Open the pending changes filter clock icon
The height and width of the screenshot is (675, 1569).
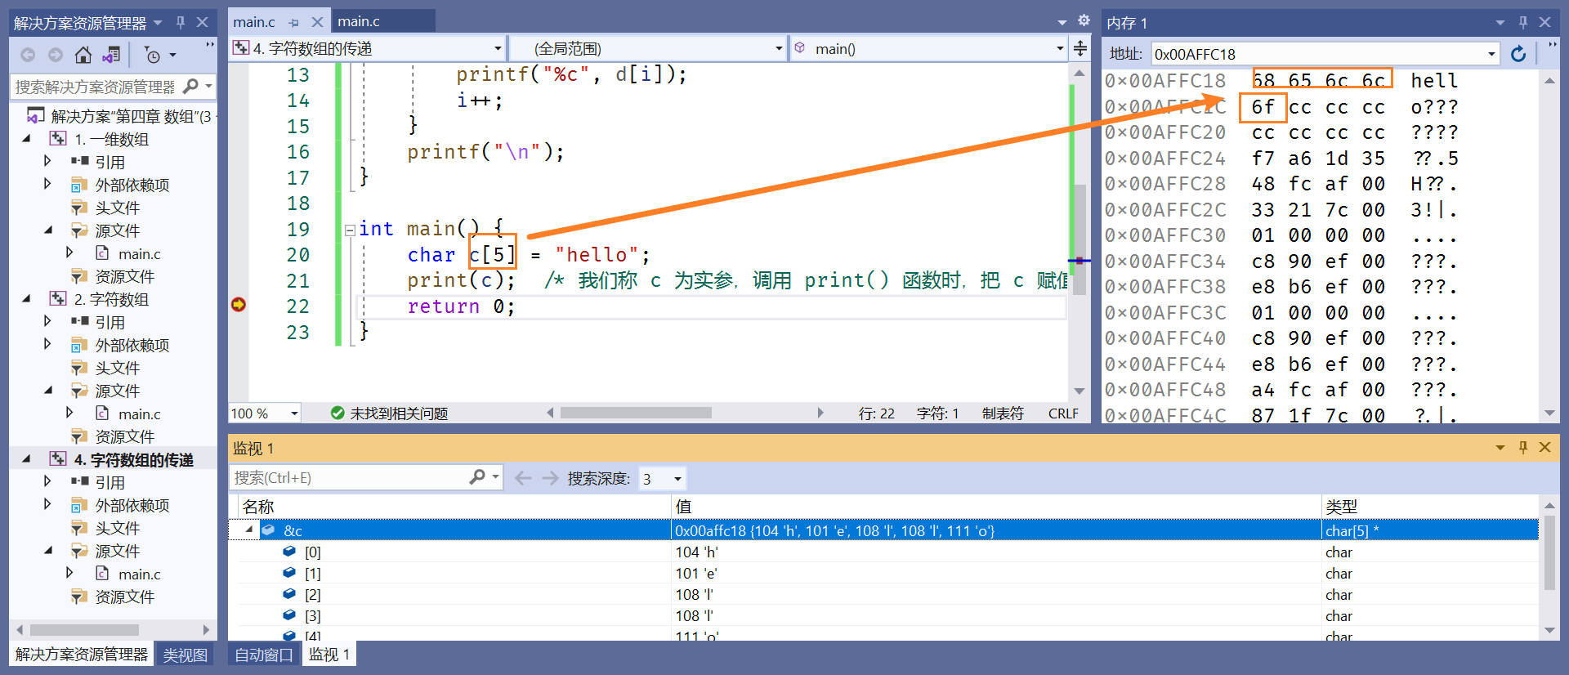coord(152,55)
